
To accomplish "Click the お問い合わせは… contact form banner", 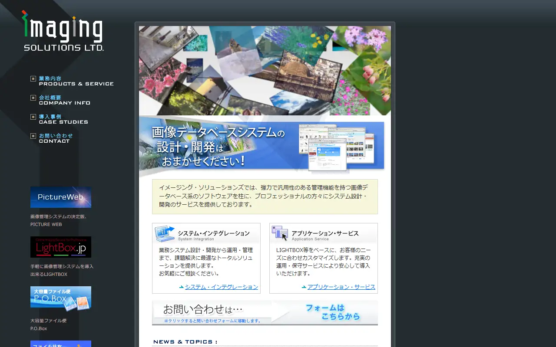I will [265, 312].
